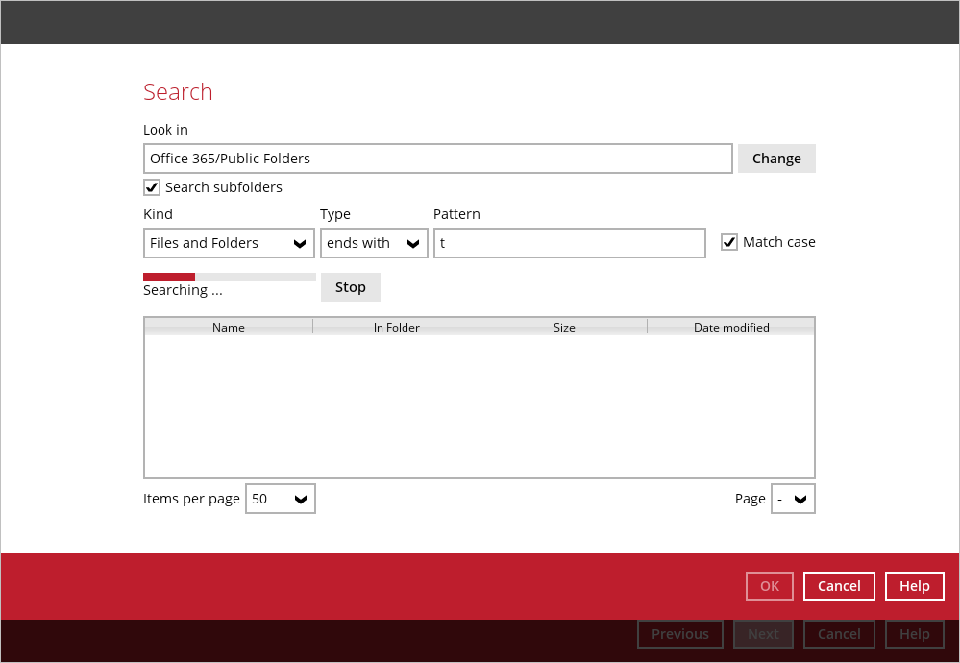Open Help from the red footer bar
960x663 pixels.
[914, 586]
